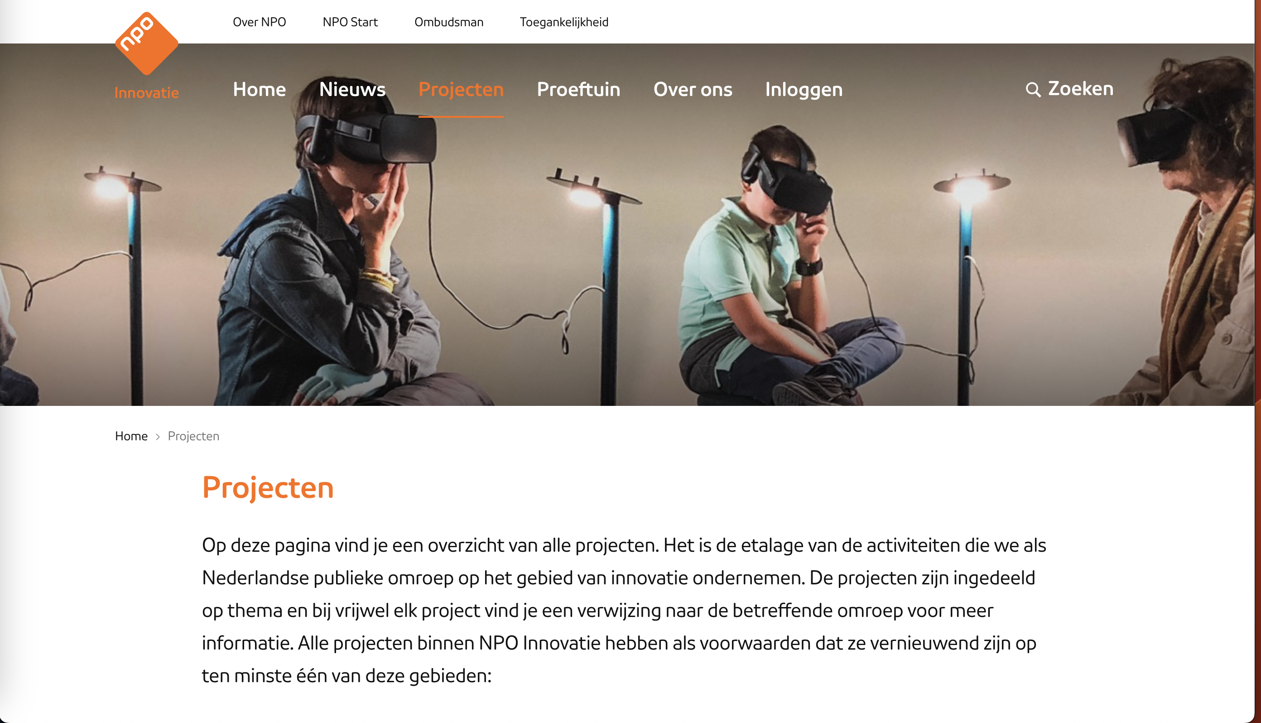Click the Projecten intro paragraph text

pos(624,610)
